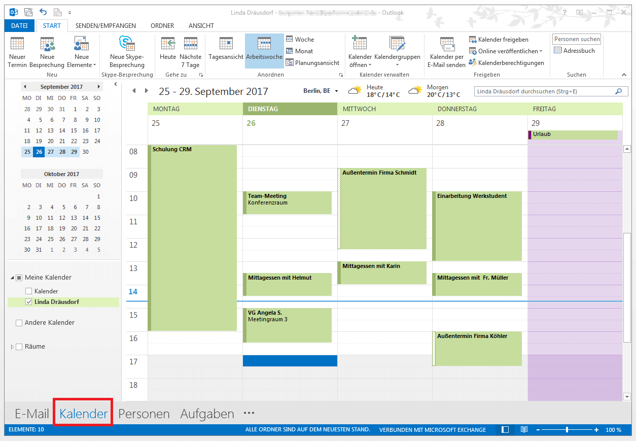Viewport: 636px width, 441px height.
Task: Open the ANSICHT tab
Action: (x=201, y=25)
